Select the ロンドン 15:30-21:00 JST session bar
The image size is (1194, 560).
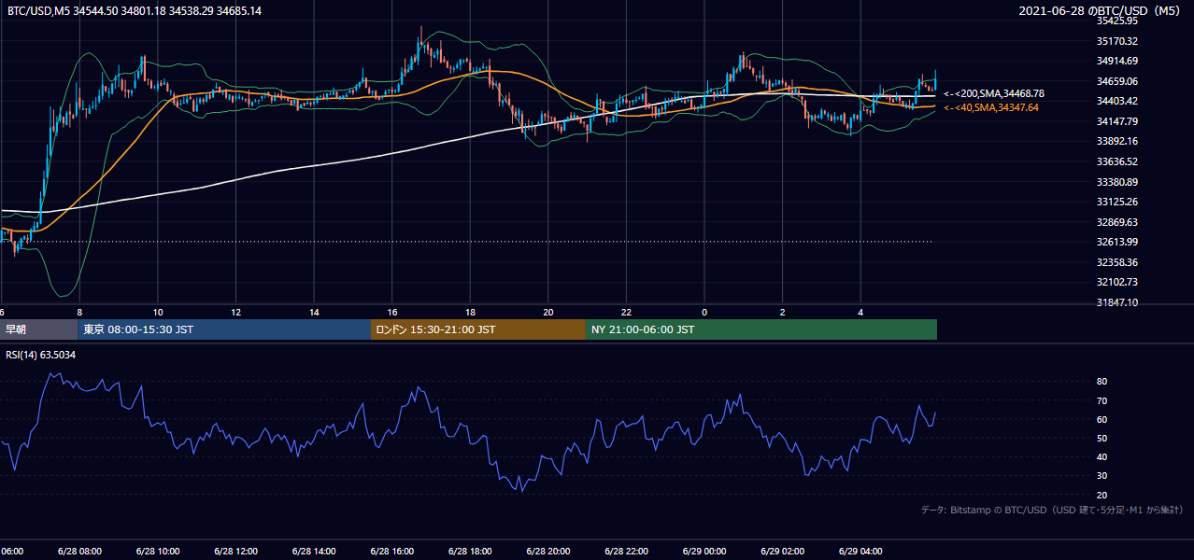click(478, 329)
